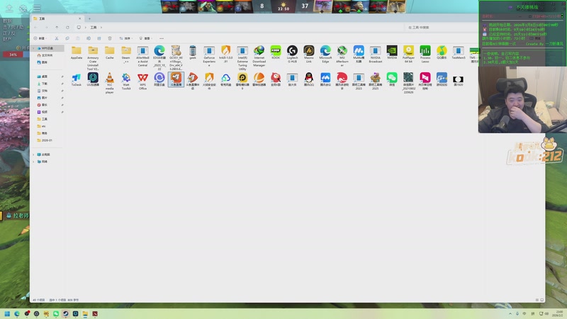This screenshot has width=567, height=319.
Task: Open Home in the navigation sidebar
Action: (45, 55)
